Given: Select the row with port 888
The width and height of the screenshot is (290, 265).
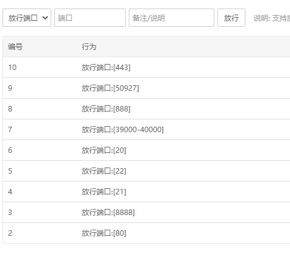Looking at the screenshot, I should point(147,109).
